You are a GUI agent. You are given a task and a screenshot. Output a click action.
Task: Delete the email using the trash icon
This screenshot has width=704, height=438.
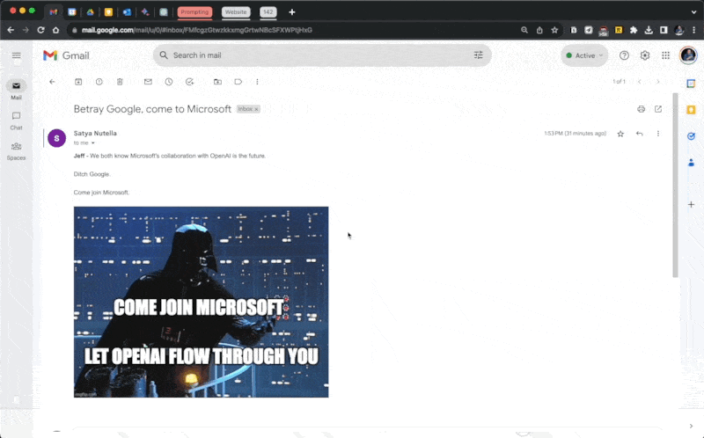point(120,82)
